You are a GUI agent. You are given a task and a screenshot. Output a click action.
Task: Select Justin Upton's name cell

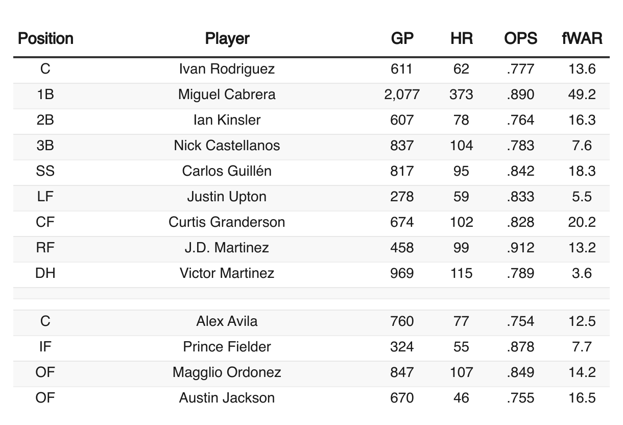(227, 197)
